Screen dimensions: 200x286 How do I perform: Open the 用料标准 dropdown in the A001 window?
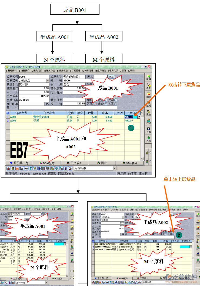click(47, 282)
